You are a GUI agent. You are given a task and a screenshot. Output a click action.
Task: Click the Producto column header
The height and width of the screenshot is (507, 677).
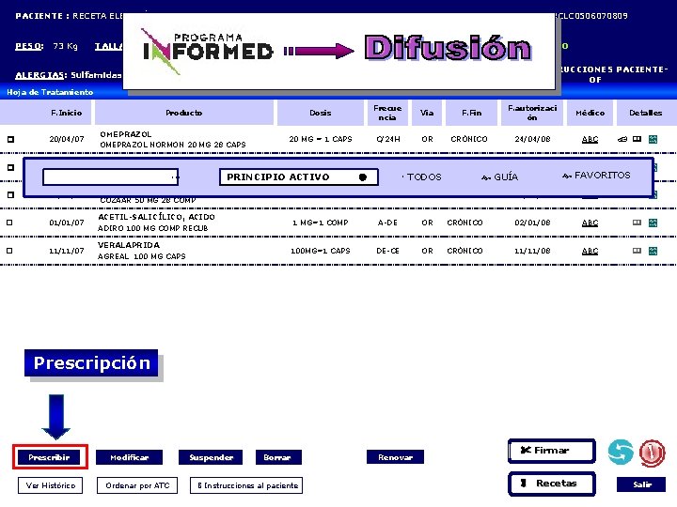[184, 113]
